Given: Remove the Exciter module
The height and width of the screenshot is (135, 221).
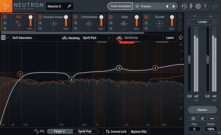Looking at the screenshot, I should (x=146, y=29).
